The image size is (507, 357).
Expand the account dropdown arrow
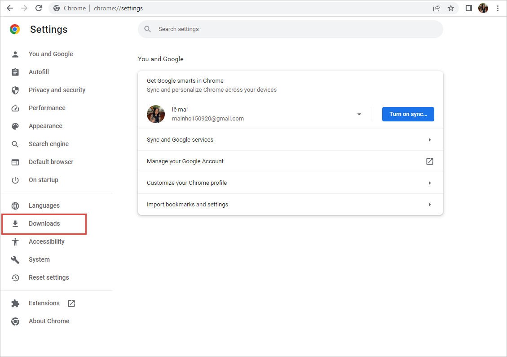359,114
